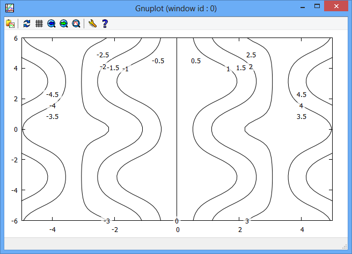Replot the graph with refresh icon

(x=27, y=24)
